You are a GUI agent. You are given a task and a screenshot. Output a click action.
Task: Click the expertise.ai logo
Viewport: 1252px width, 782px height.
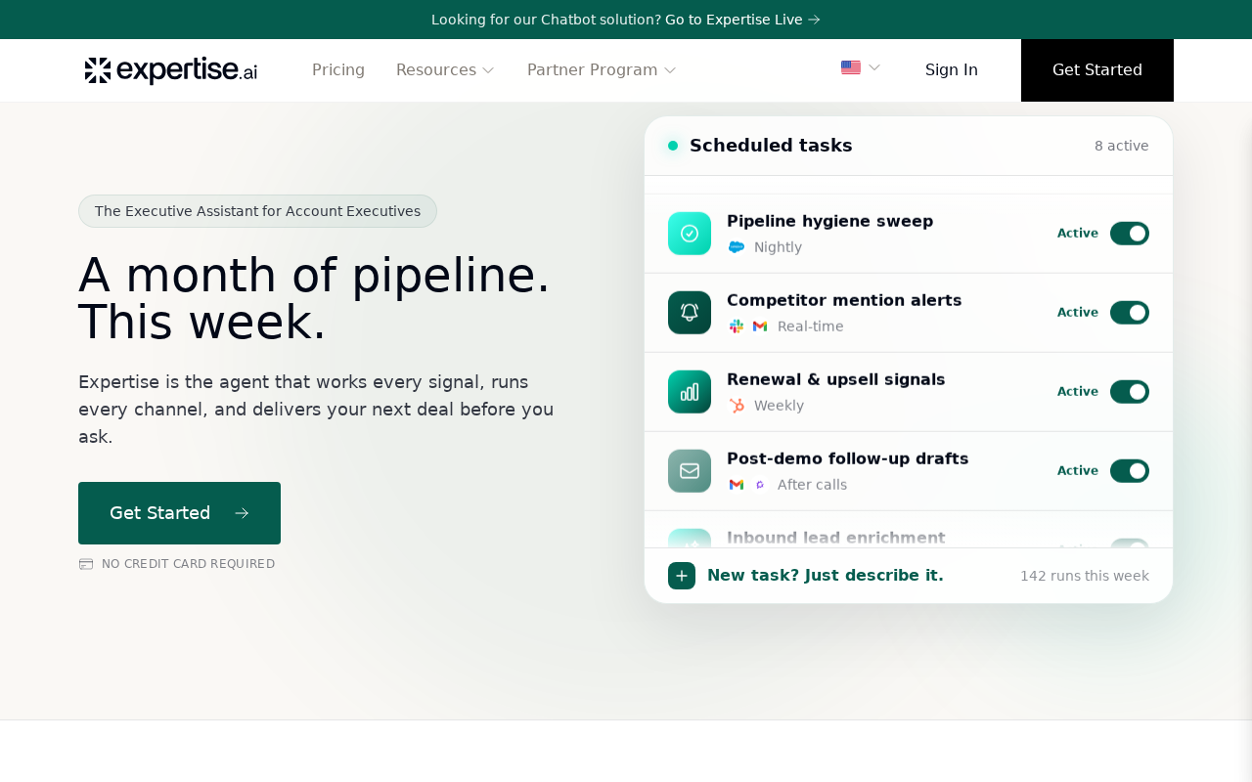coord(171,70)
